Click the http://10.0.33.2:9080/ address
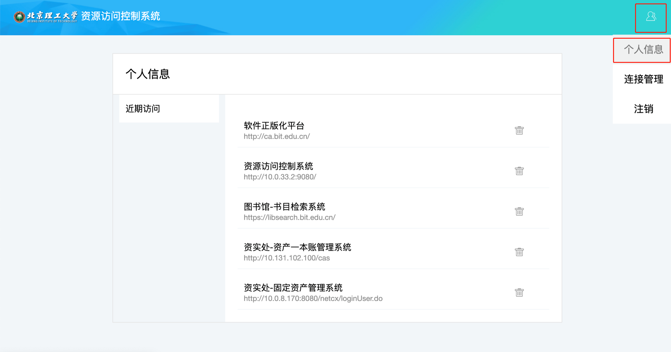This screenshot has width=671, height=352. point(280,177)
